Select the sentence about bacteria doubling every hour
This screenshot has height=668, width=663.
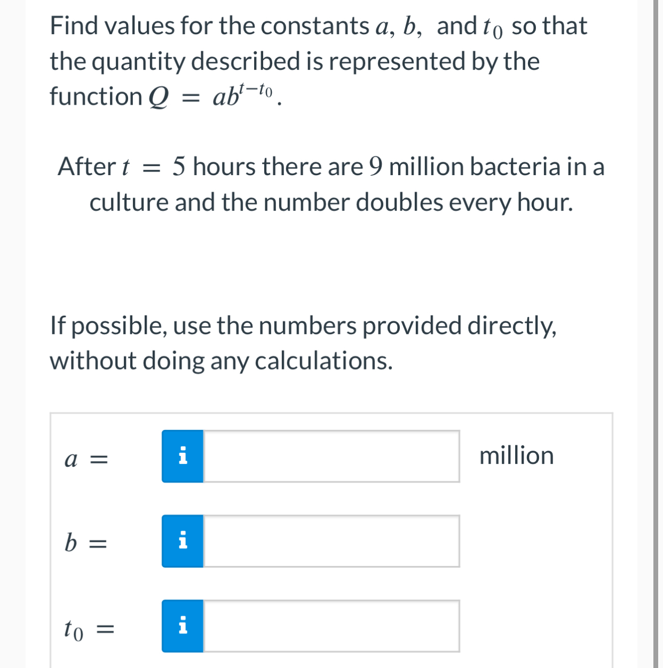coord(331,184)
